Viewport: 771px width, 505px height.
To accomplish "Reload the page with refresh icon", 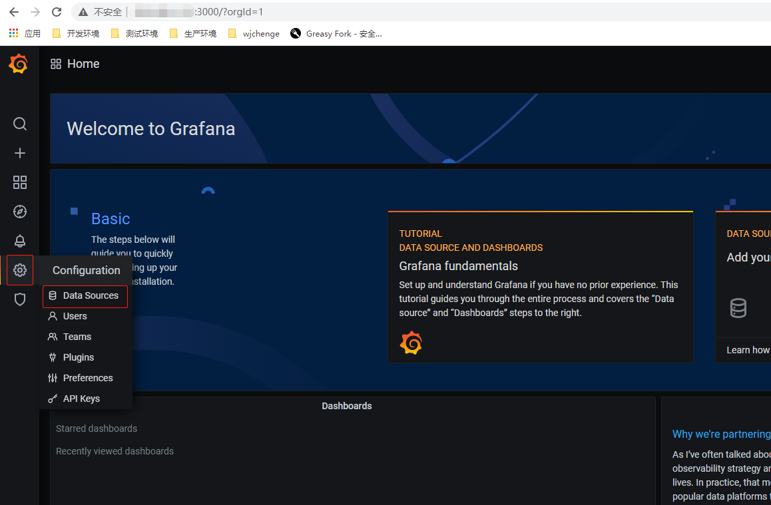I will click(x=57, y=12).
